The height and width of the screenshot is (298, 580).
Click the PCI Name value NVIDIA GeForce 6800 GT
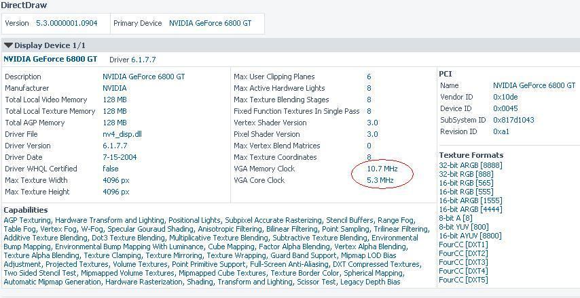tap(534, 85)
